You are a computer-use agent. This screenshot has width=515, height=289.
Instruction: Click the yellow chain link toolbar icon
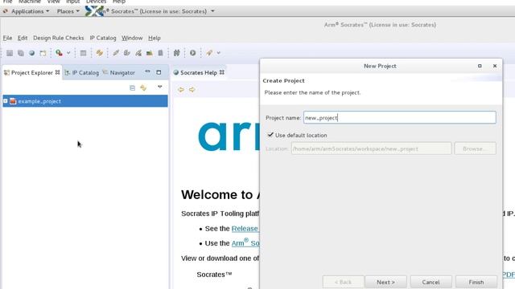[x=100, y=53]
